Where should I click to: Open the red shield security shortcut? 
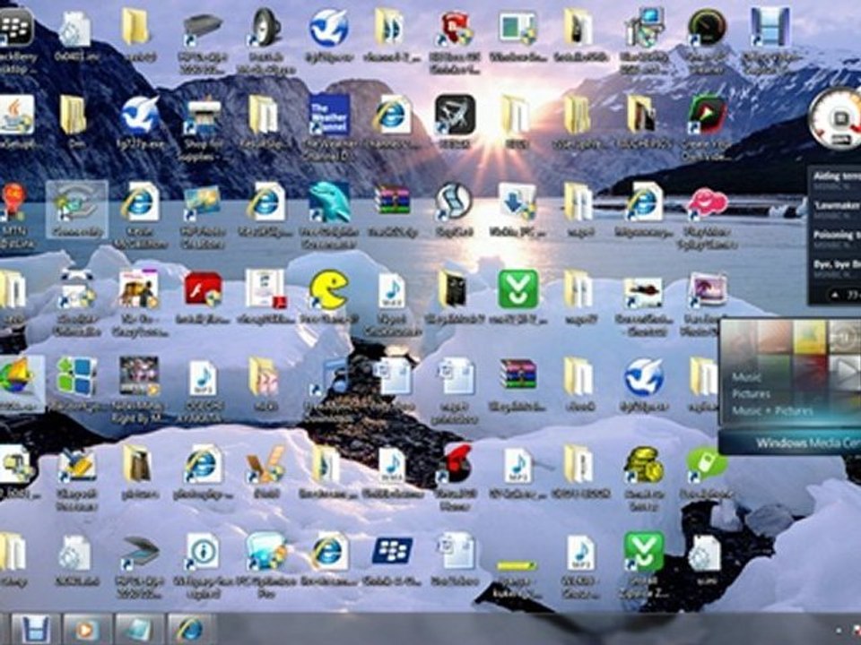[455, 27]
